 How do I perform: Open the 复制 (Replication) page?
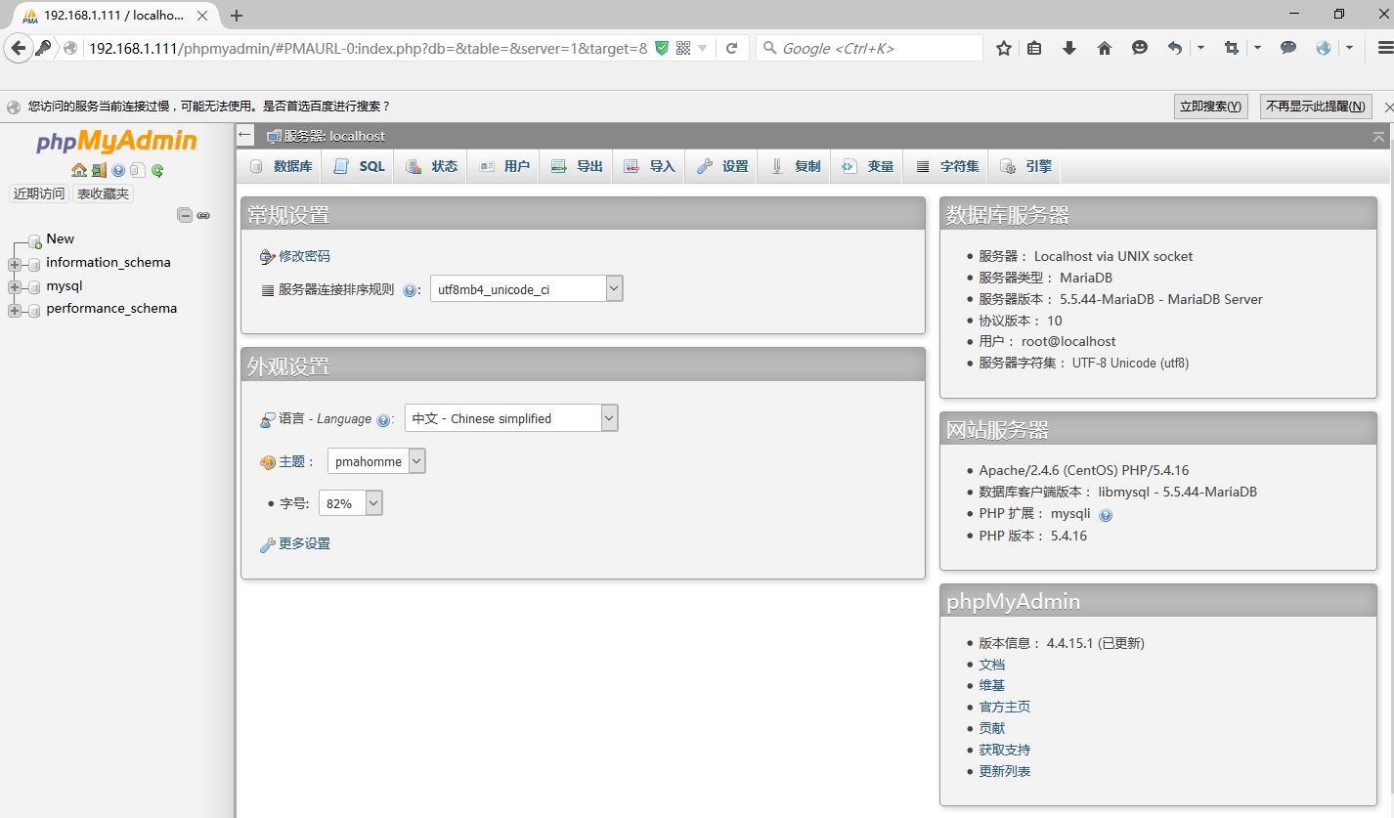[794, 166]
